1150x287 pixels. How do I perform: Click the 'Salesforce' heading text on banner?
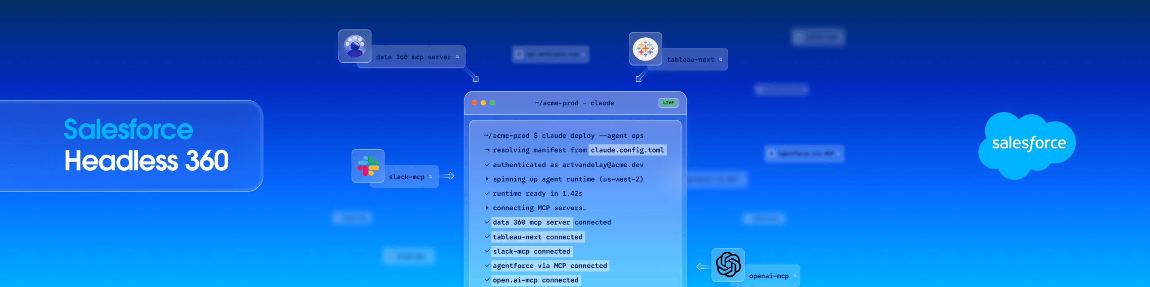coord(128,129)
